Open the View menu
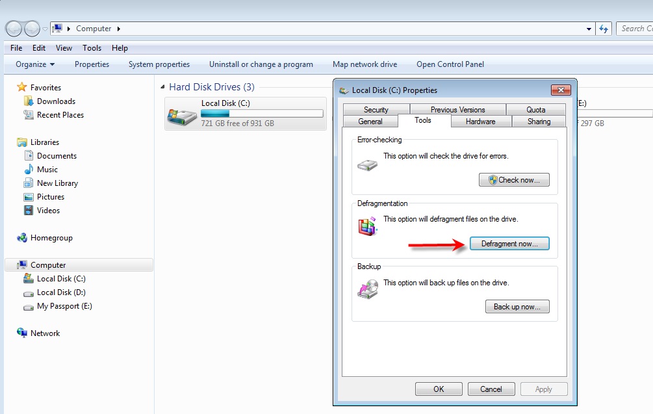Screen dimensions: 653x414 (64, 48)
